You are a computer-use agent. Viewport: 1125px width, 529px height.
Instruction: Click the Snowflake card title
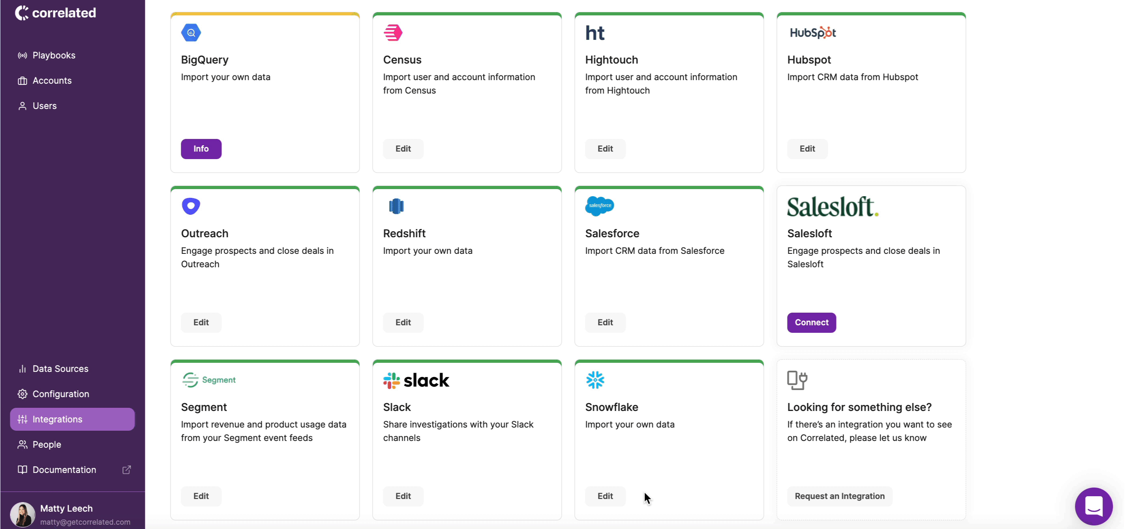[611, 407]
